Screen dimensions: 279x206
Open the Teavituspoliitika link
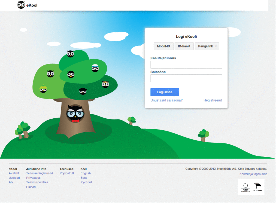[x=37, y=182]
